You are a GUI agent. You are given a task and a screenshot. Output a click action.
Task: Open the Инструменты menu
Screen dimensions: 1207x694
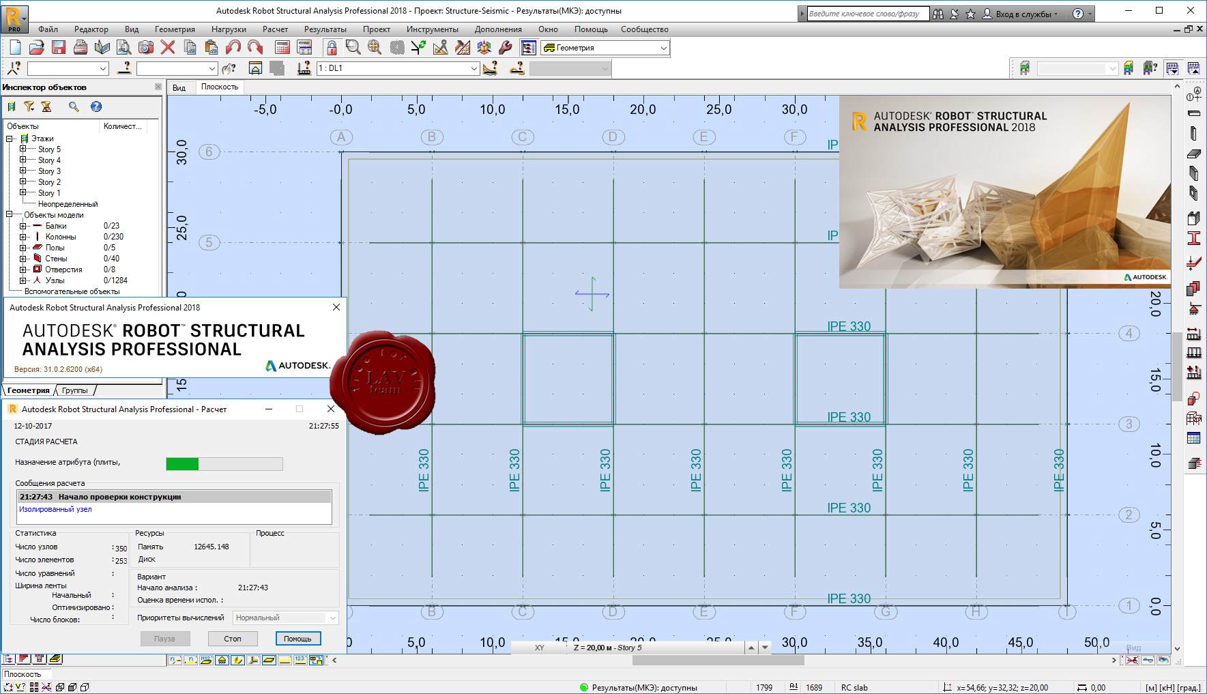tap(432, 29)
